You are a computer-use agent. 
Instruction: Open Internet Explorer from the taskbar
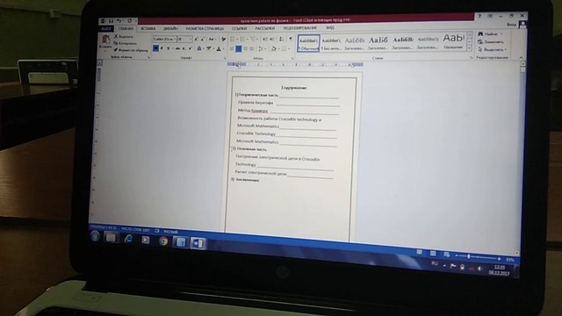128,239
